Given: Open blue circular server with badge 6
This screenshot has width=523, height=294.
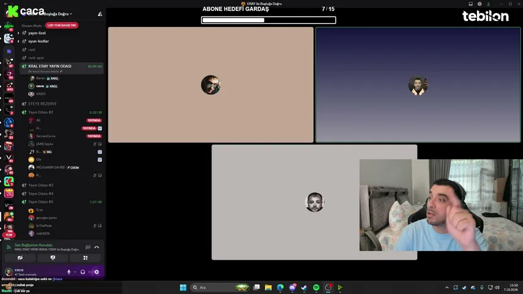Looking at the screenshot, I should [9, 123].
